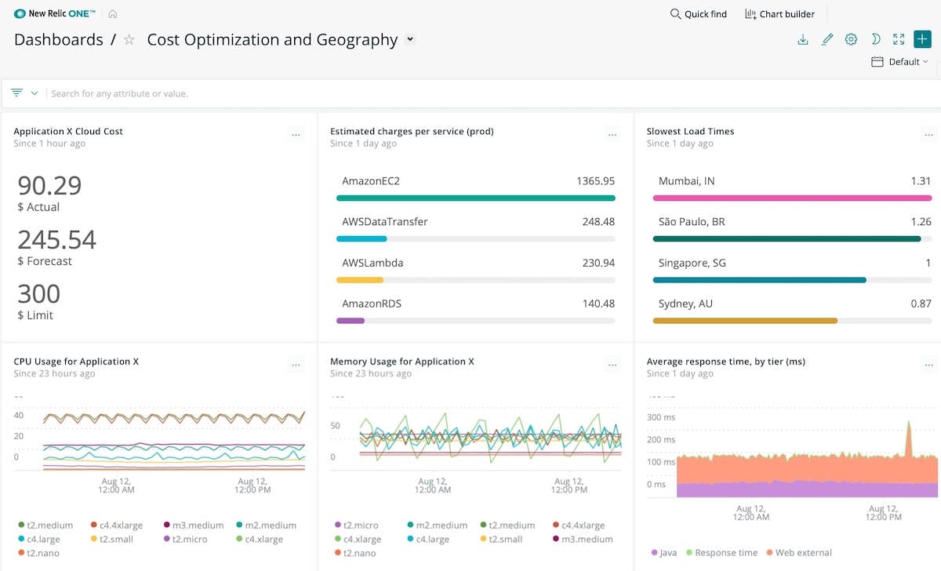
Task: Click the CPU Usage for Application X title
Action: pyautogui.click(x=76, y=362)
